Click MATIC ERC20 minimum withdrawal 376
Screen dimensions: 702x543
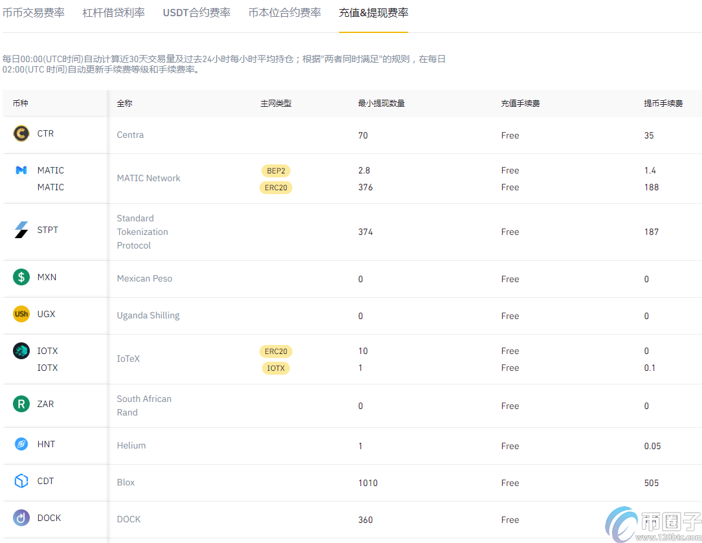click(366, 187)
